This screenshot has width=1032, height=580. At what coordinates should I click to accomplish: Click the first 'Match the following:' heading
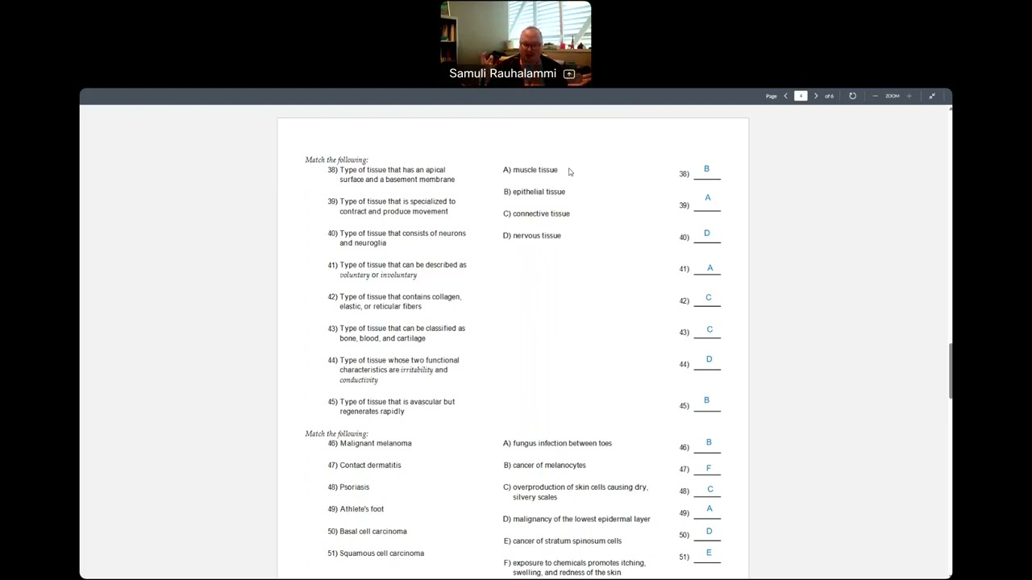tap(336, 159)
